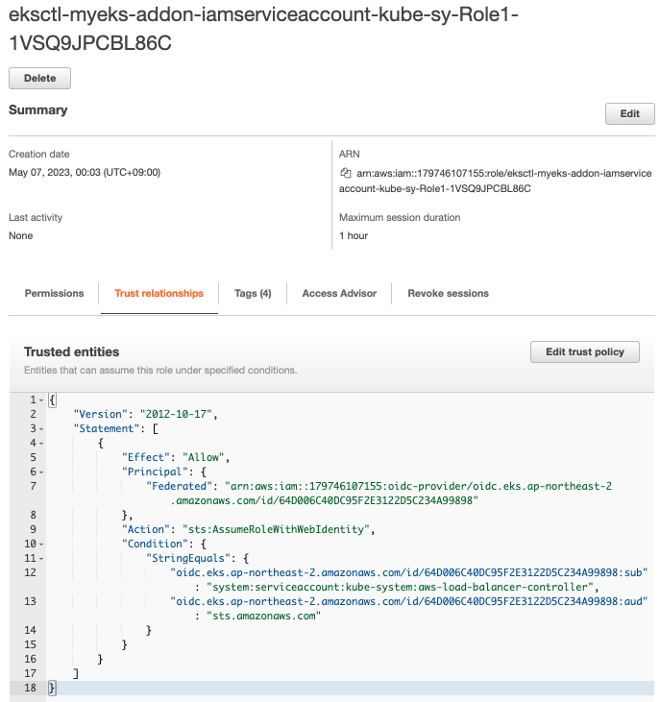Switch to the Permissions tab

point(54,293)
